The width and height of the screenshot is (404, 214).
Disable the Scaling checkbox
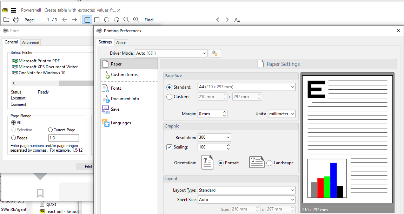(170, 147)
